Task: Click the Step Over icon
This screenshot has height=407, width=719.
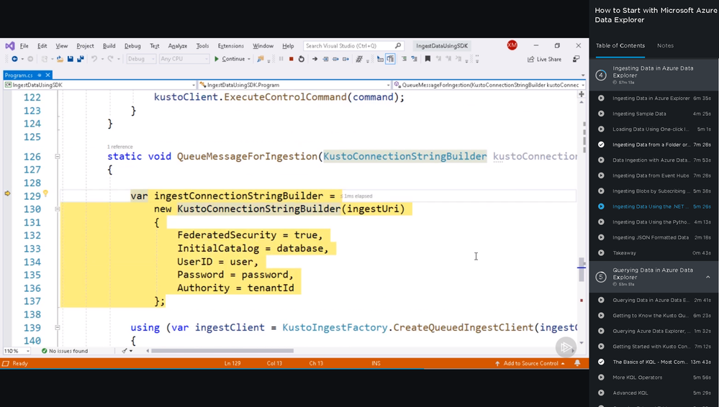Action: click(335, 59)
